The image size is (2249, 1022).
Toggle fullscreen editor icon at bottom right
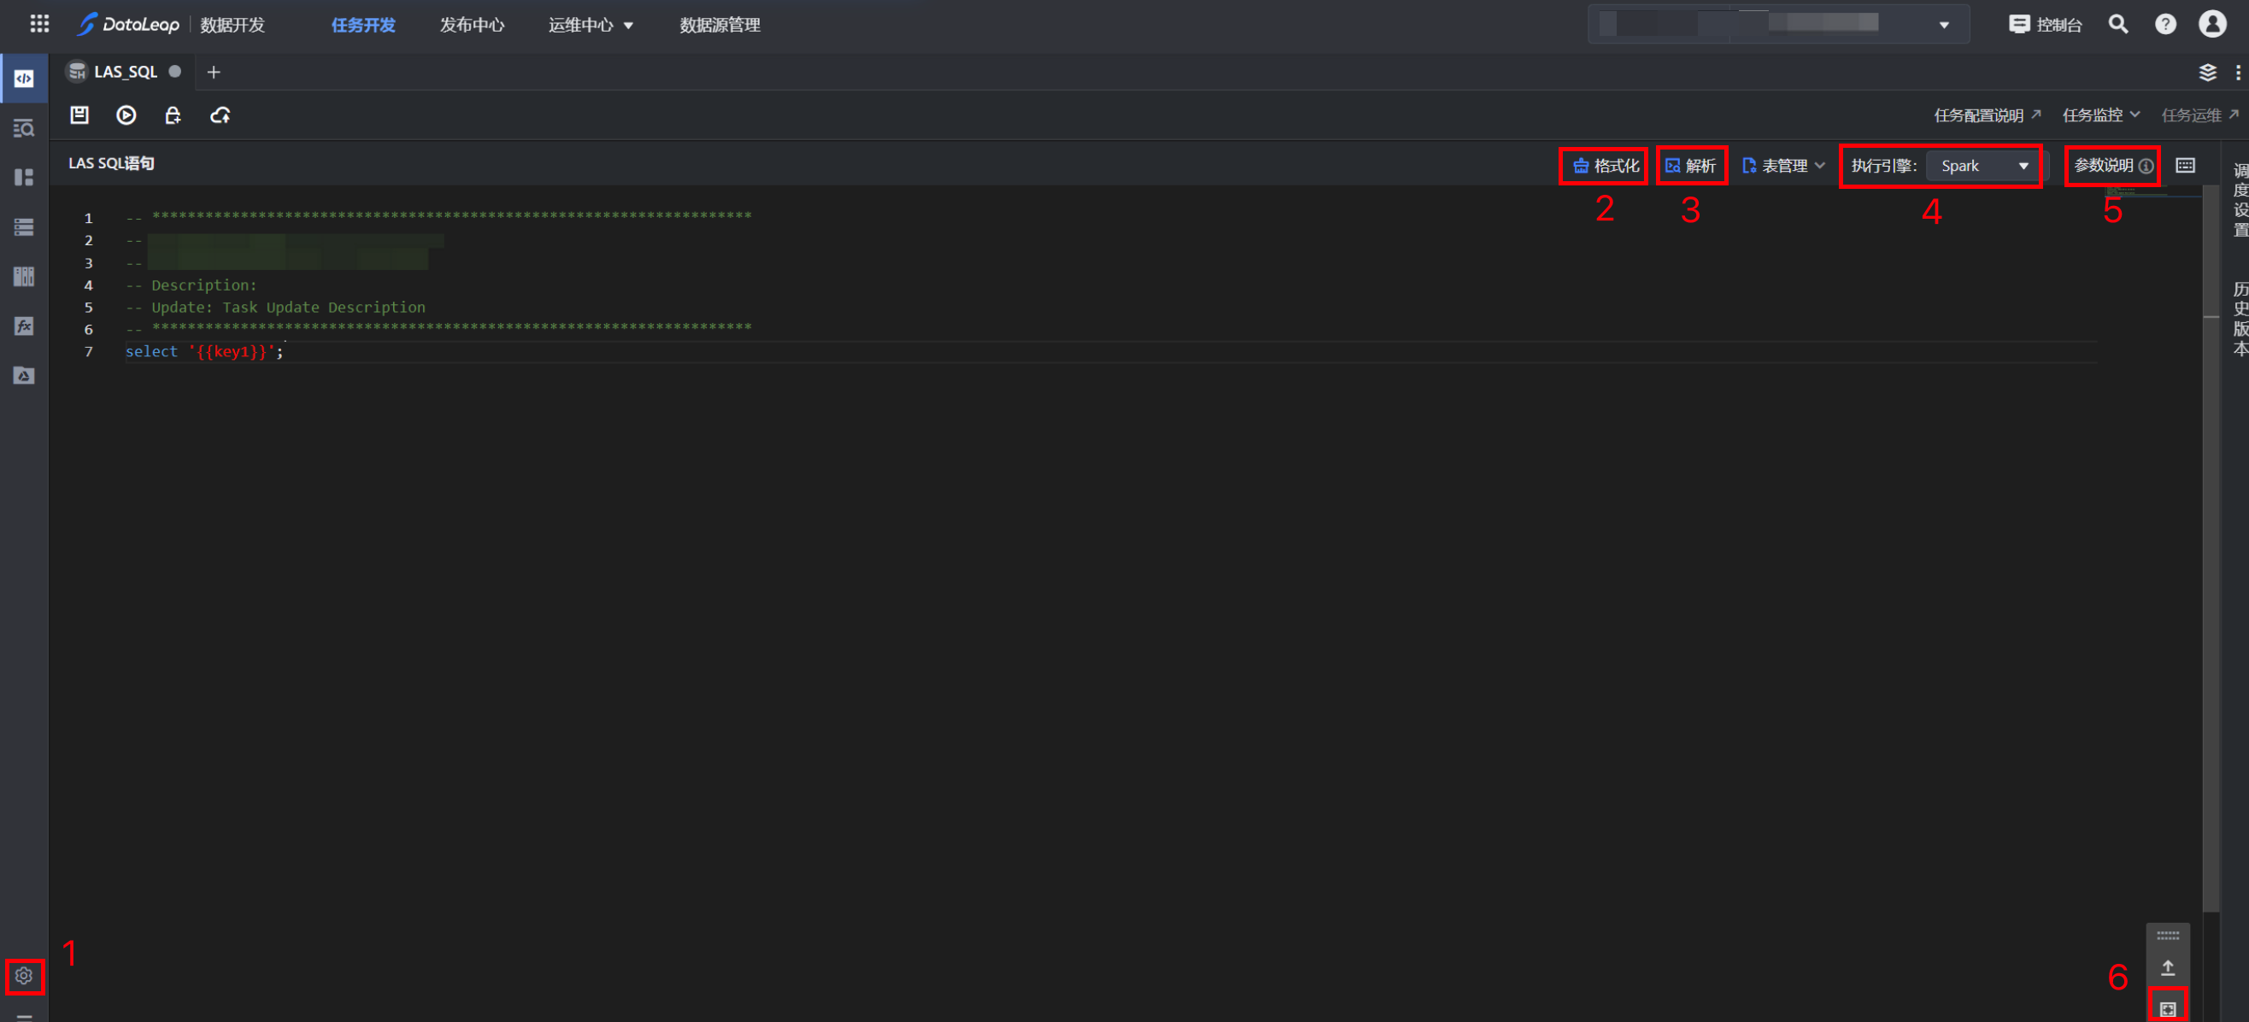point(2167,1008)
